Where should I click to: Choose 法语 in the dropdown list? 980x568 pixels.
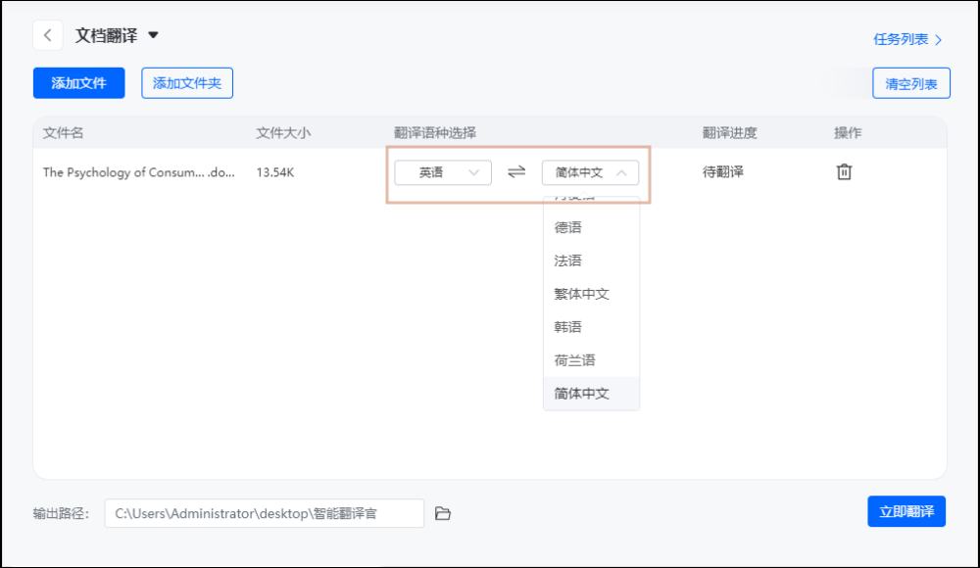click(568, 260)
